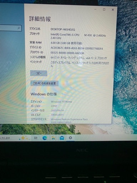Click the プロダクト ID label
Screen dimensions: 137x183
click(36, 52)
